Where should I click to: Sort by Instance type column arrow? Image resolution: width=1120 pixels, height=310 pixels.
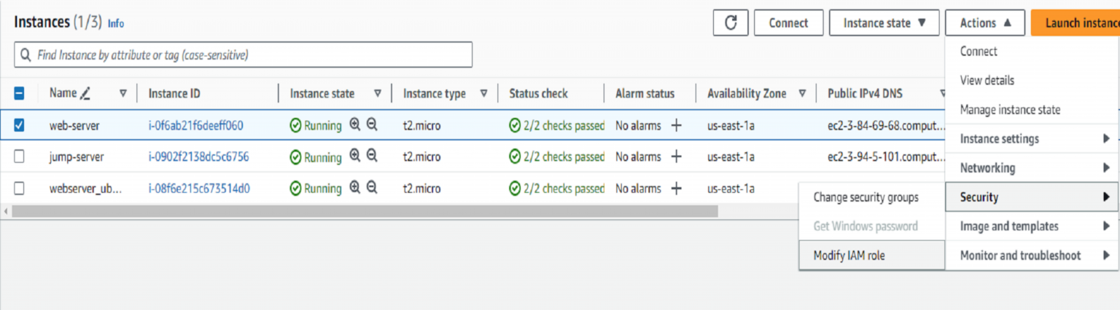pos(483,93)
